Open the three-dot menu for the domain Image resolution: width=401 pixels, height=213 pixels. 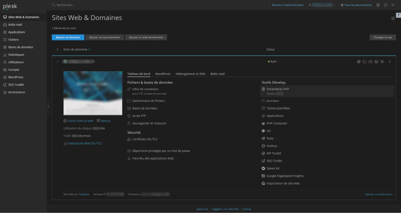click(389, 62)
